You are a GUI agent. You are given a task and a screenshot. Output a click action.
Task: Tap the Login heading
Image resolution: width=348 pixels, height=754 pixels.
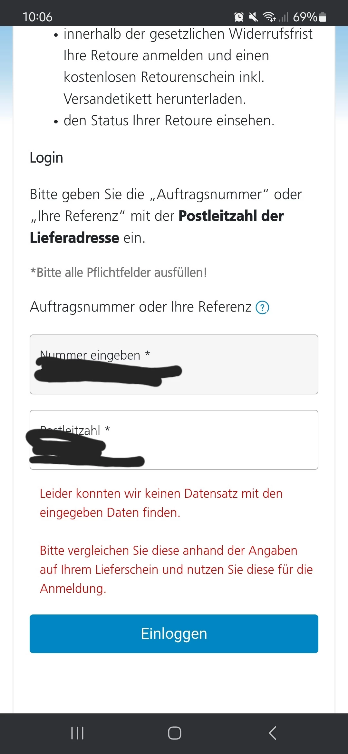[46, 158]
